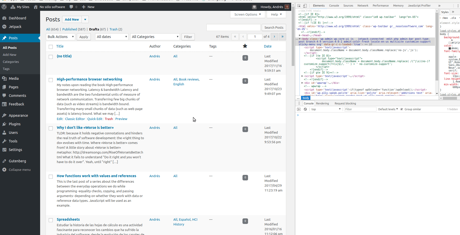Viewport: 460px width, 235px height.
Task: Open the Media section in the WordPress sidebar
Action: click(x=13, y=78)
